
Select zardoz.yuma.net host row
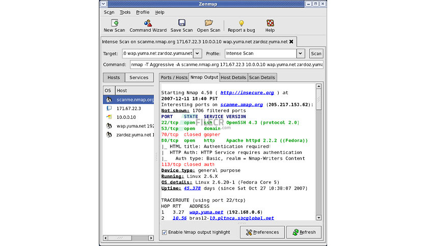tap(128, 135)
